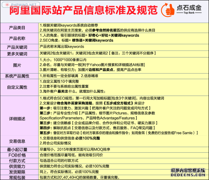Click the 点石成金 Top Rank brand text
Image resolution: width=209 pixels, height=180 pixels.
tap(189, 9)
